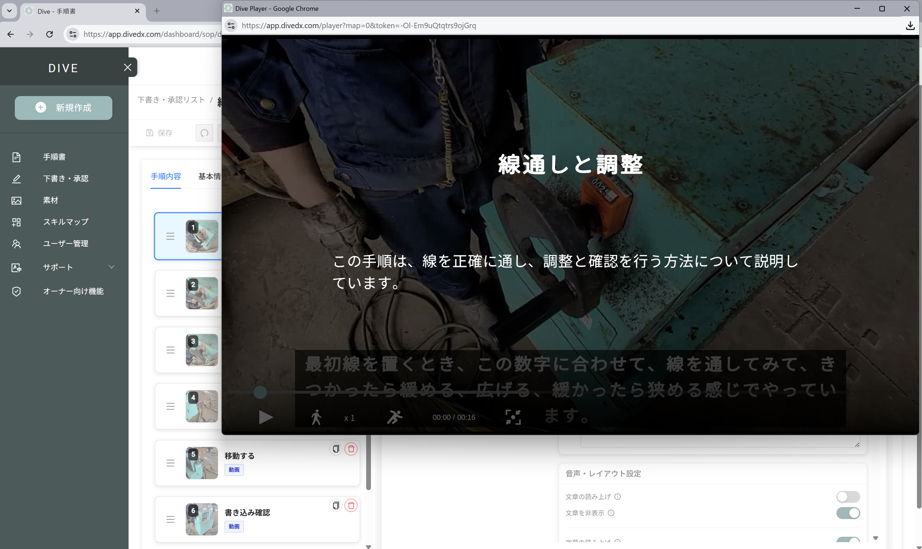
Task: Enter fullscreen mode in the player
Action: [x=513, y=417]
